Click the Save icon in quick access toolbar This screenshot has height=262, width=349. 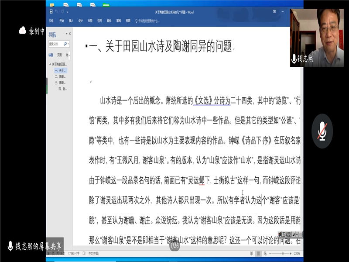tap(50, 12)
